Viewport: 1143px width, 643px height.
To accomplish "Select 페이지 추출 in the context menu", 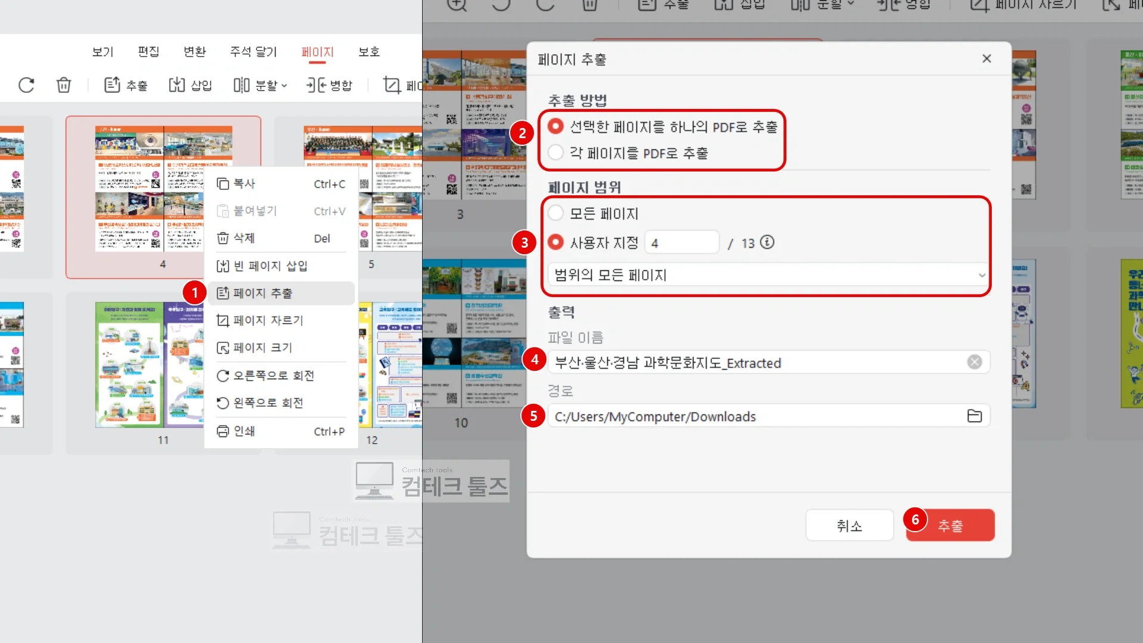I will 281,293.
